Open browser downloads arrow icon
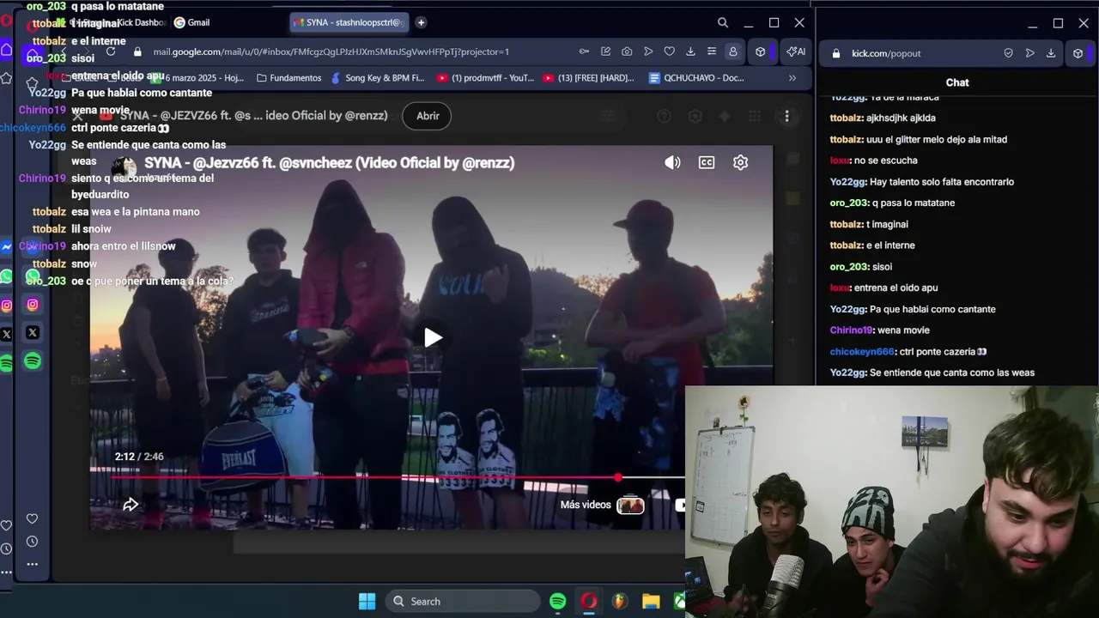 690,51
